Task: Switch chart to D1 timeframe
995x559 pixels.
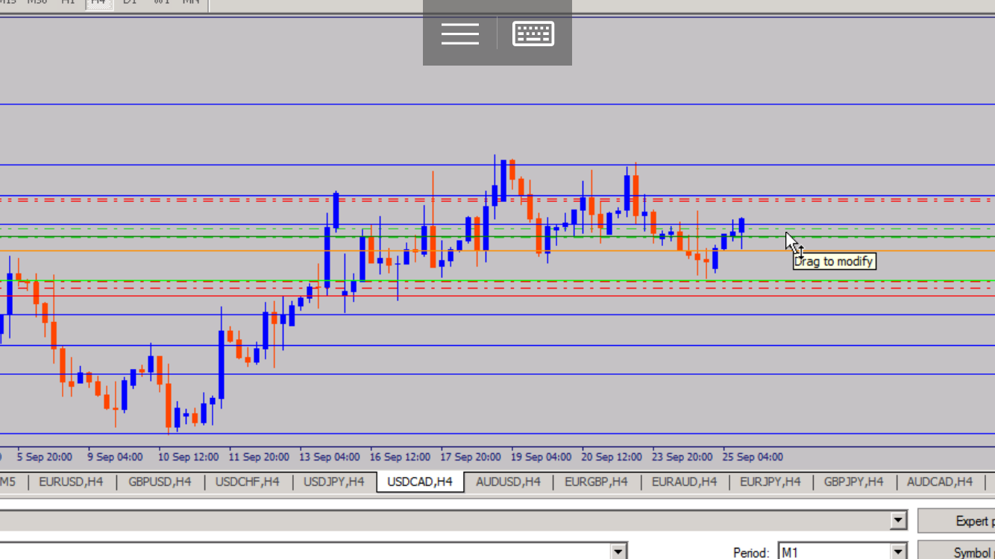Action: point(130,2)
